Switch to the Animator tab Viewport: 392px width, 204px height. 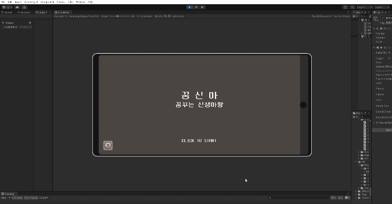tap(24, 12)
